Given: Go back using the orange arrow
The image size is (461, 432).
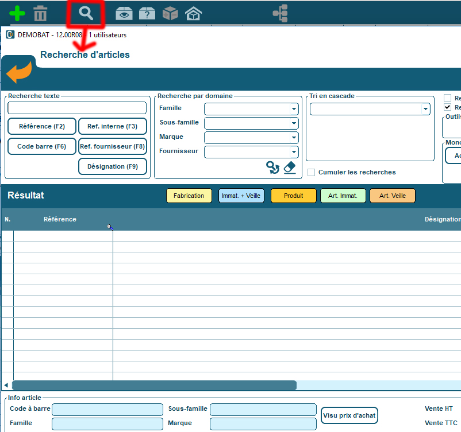Looking at the screenshot, I should click(19, 73).
